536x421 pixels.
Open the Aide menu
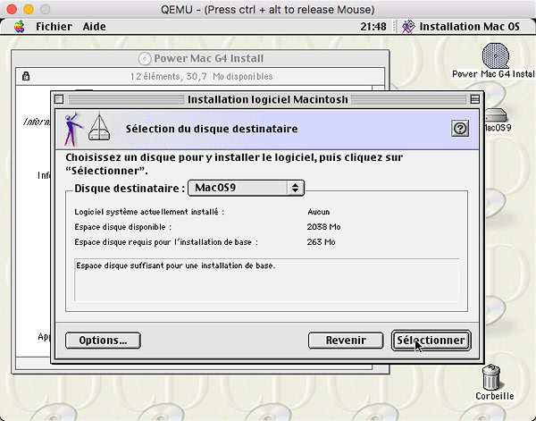tap(94, 26)
